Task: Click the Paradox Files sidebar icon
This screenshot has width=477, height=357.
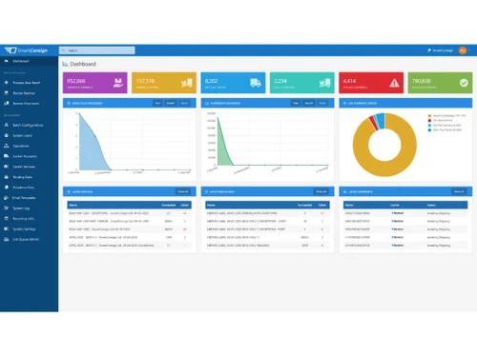Action: click(x=6, y=188)
